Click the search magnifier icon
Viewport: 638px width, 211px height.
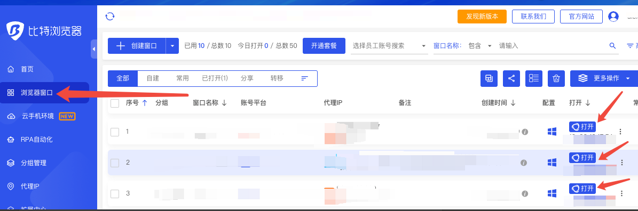point(612,45)
